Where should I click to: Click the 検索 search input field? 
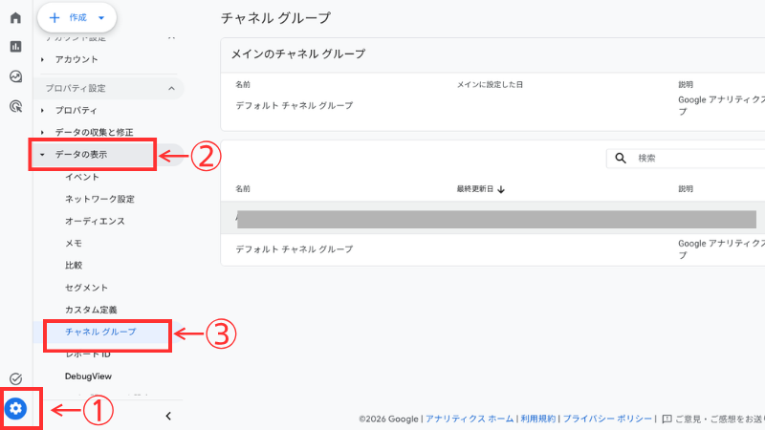click(x=698, y=158)
